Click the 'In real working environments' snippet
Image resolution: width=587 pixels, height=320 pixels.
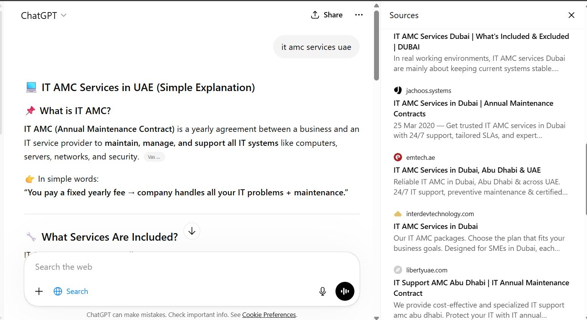(x=479, y=63)
